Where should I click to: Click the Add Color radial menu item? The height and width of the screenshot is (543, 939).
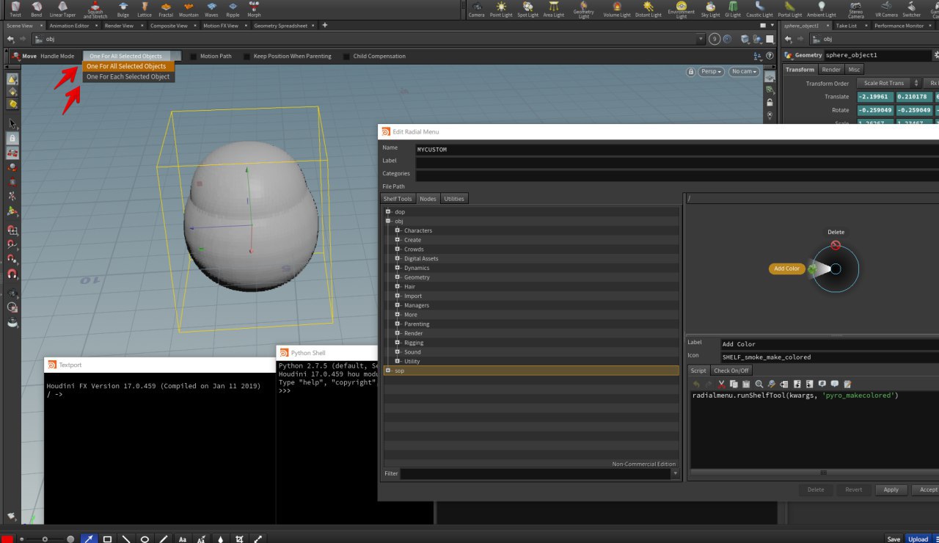click(786, 269)
